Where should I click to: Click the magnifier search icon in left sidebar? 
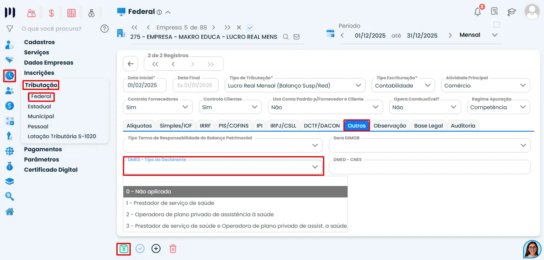tap(10, 195)
